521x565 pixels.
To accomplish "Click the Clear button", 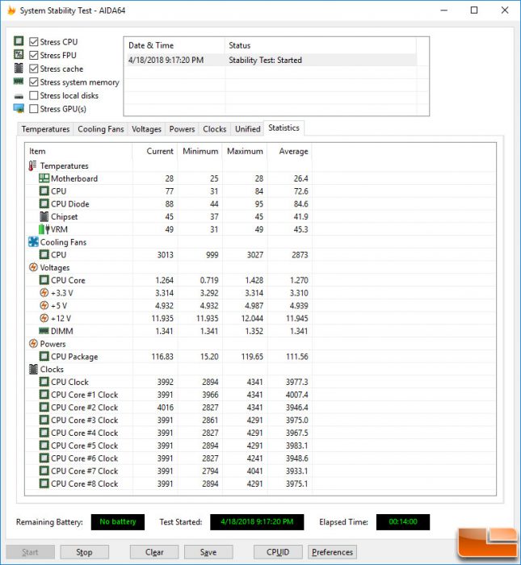I will (x=154, y=552).
